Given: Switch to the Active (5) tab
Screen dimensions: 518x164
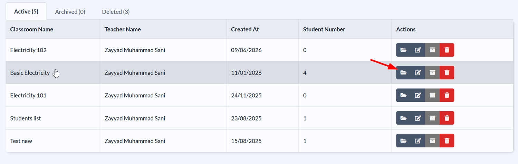Looking at the screenshot, I should pos(26,11).
